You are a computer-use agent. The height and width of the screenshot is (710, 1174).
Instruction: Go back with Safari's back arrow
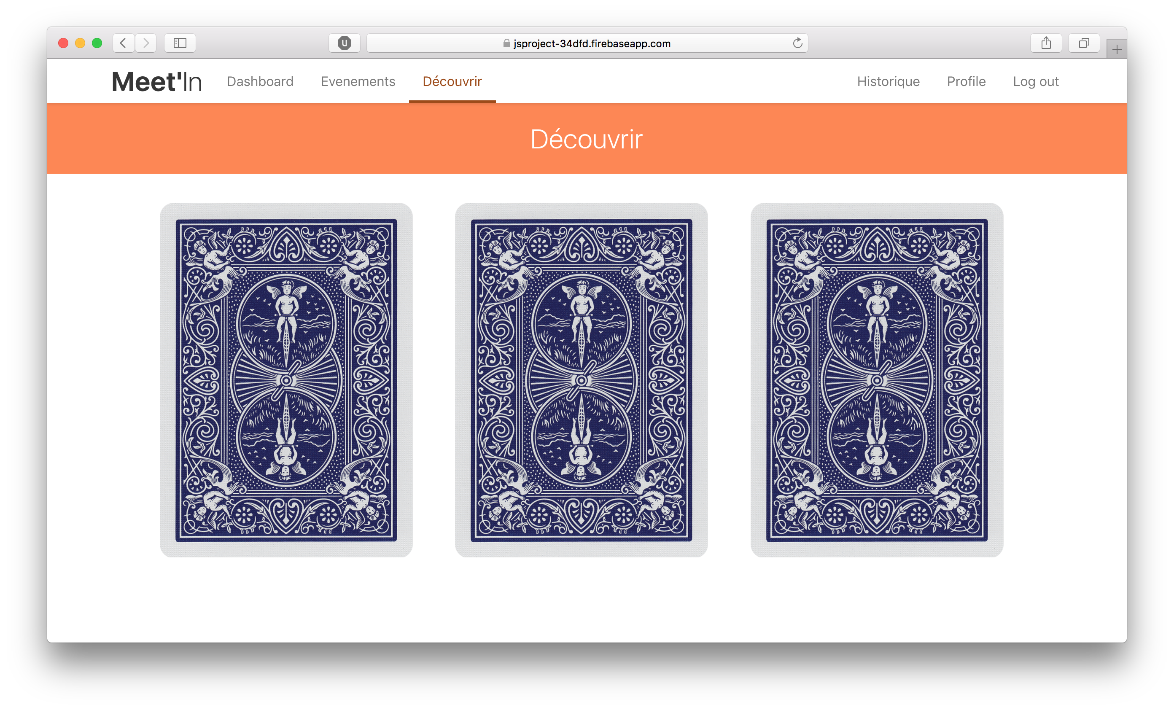(123, 43)
